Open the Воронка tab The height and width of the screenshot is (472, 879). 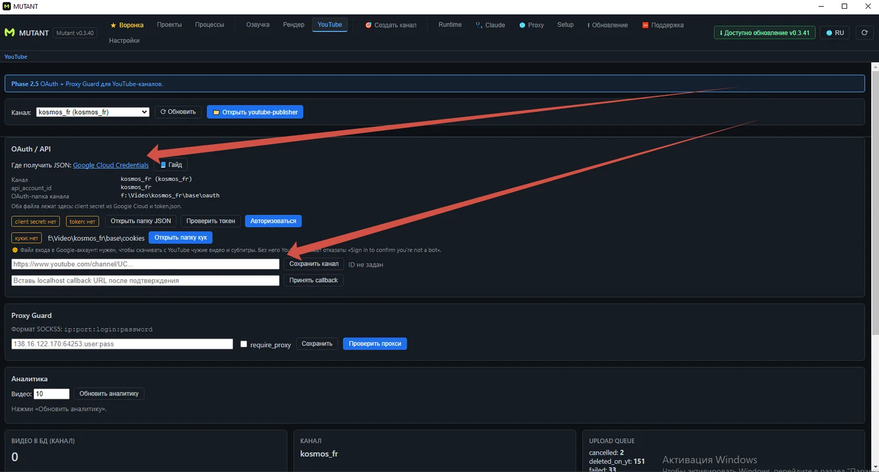point(127,25)
